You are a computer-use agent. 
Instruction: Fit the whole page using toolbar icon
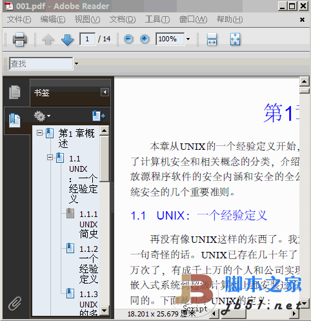235,39
